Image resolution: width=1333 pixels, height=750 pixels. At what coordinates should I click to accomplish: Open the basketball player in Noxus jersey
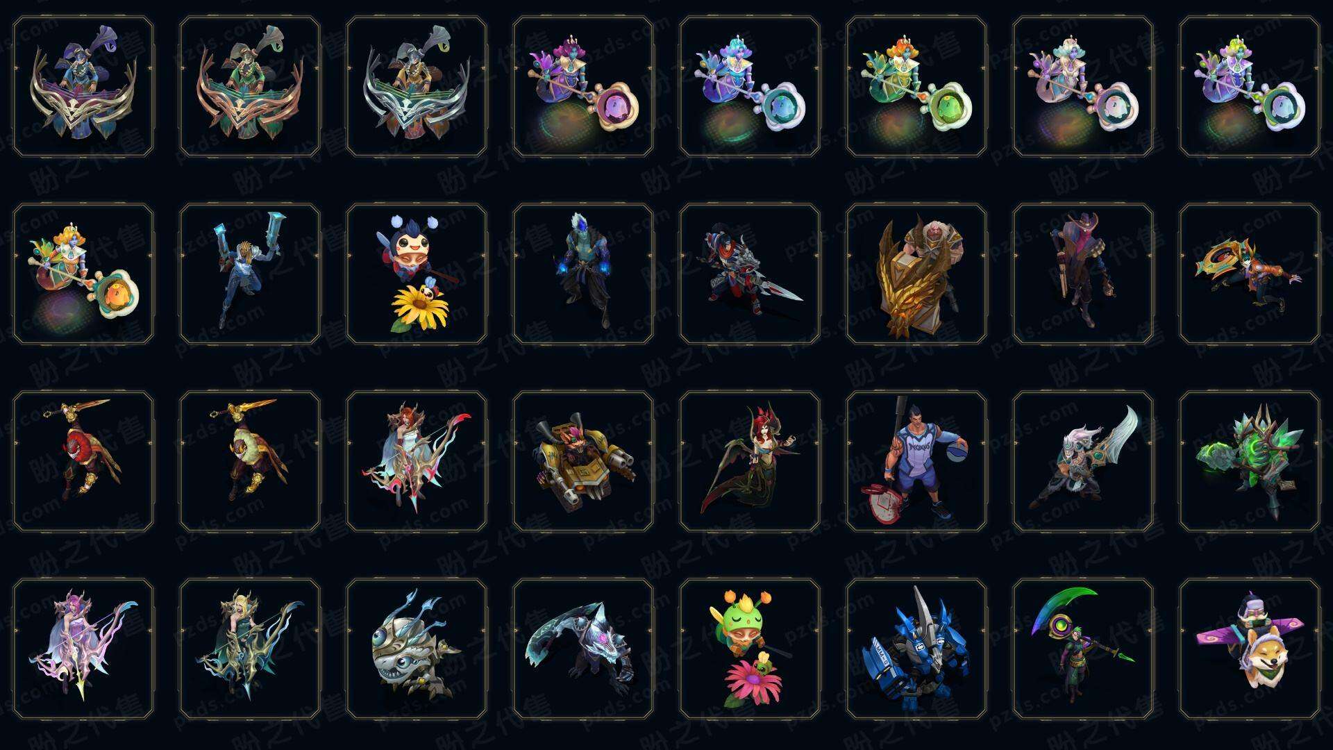point(916,461)
